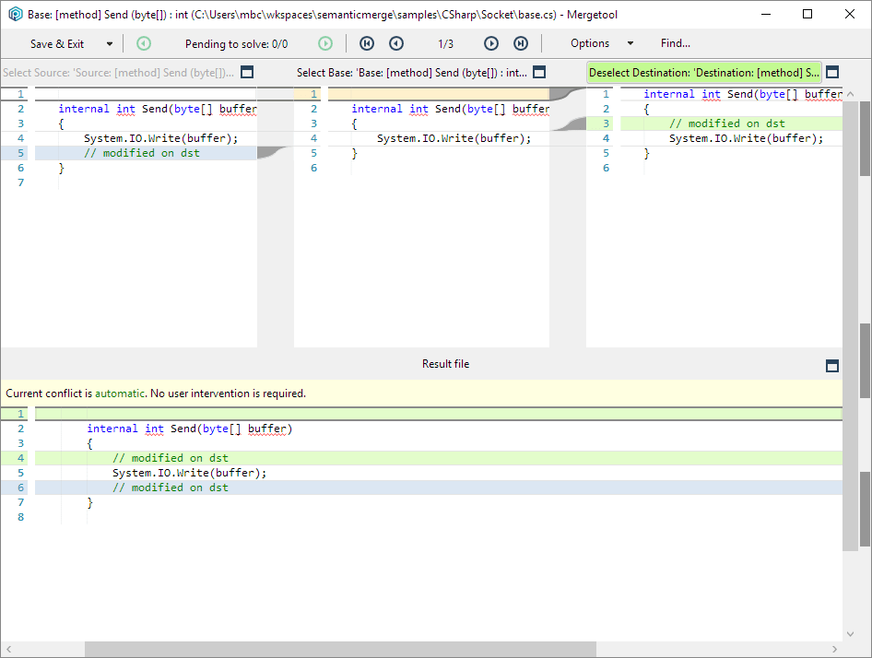Expand the Options dropdown arrow
Image resolution: width=872 pixels, height=658 pixels.
(630, 43)
